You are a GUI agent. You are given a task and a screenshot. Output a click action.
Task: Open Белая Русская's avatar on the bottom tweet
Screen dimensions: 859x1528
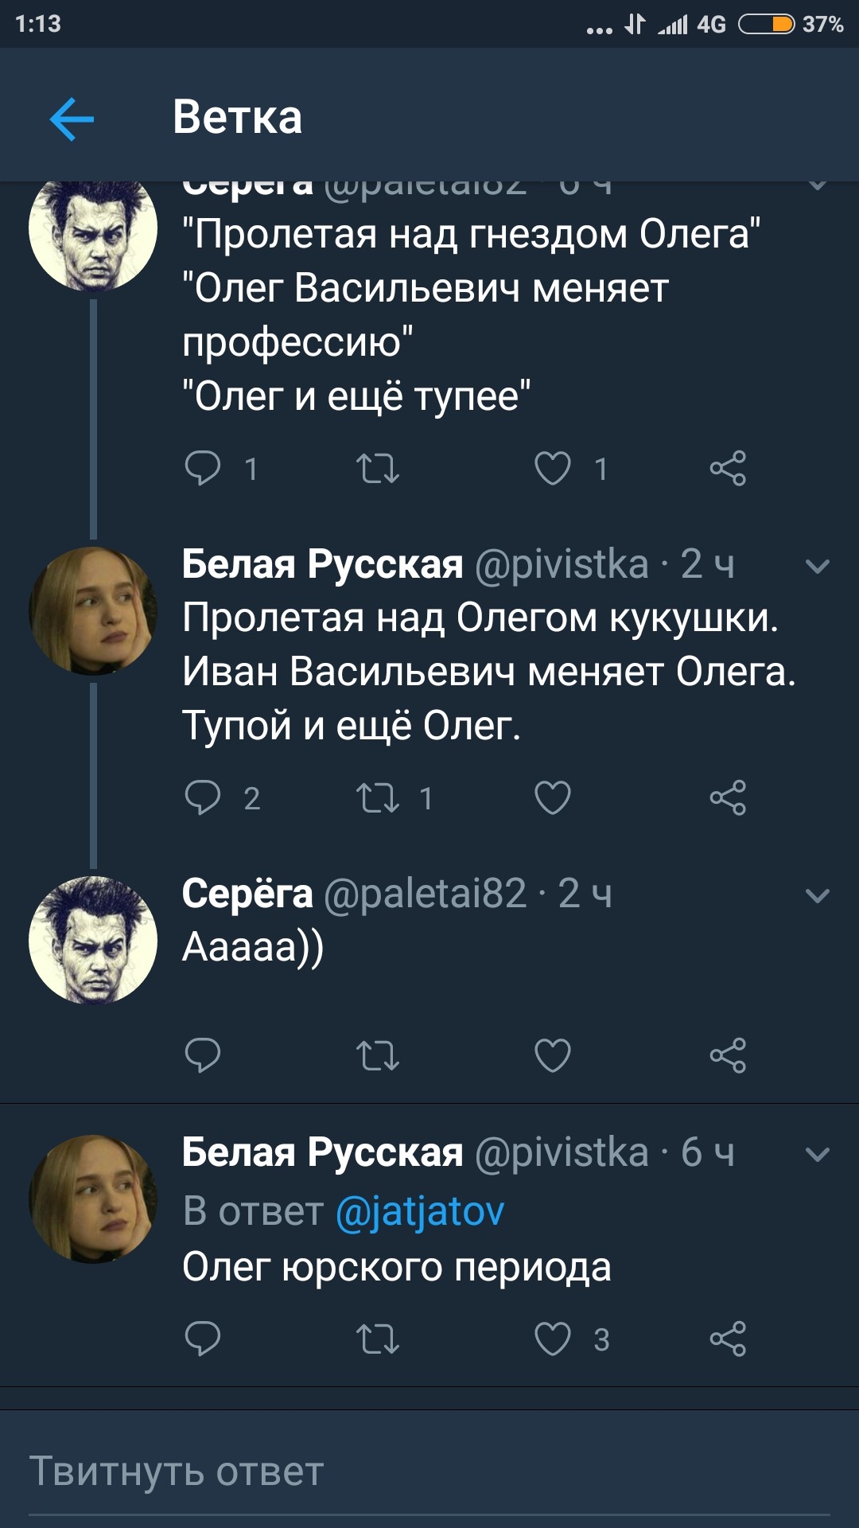pos(93,1199)
